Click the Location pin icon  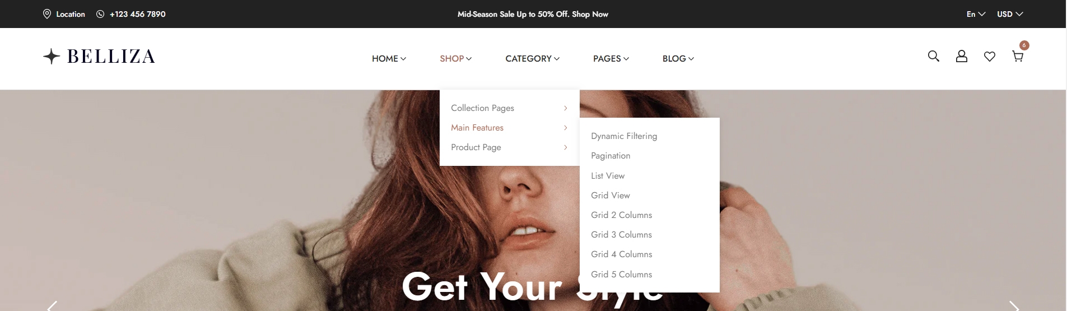[47, 14]
